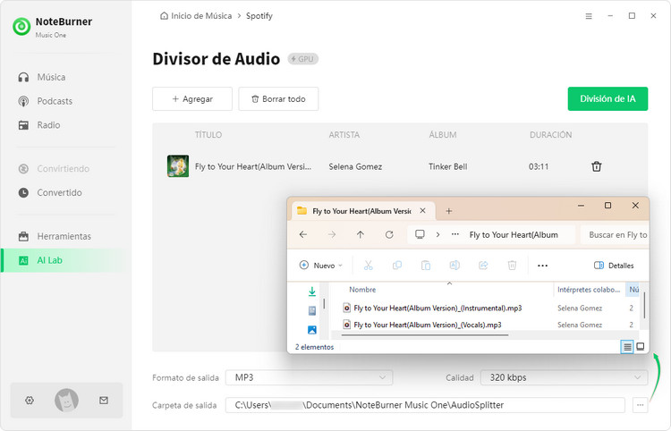Add a new Explorer tab

[x=449, y=211]
